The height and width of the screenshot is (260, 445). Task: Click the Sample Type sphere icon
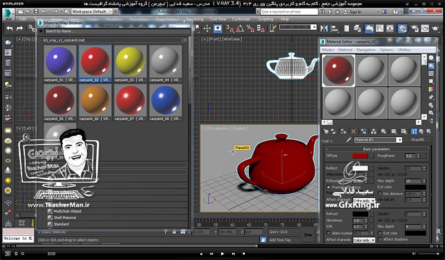point(431,58)
